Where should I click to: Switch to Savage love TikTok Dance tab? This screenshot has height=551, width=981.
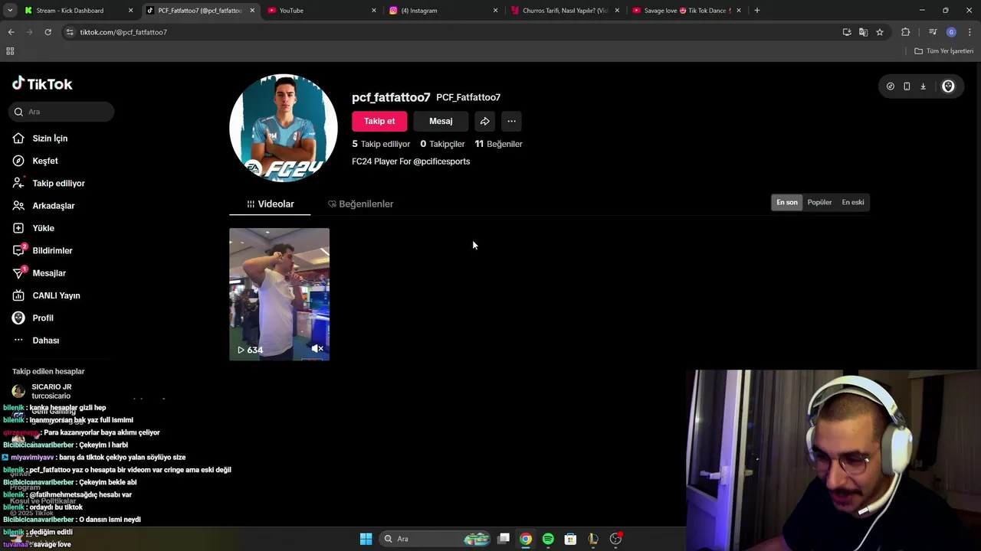[x=687, y=11]
